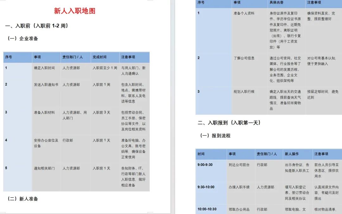This screenshot has height=214, width=342.
Task: Click the cell 准备个人资料
Action: tap(244, 13)
